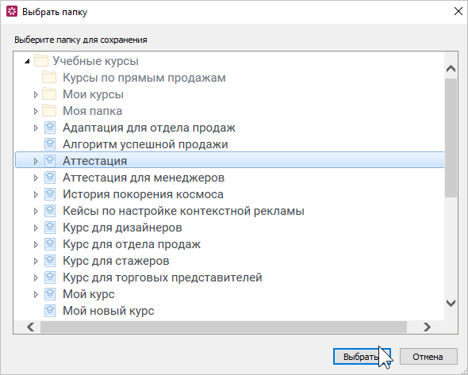
Task: Select Аттестация для менеджеров in the tree
Action: tap(144, 178)
